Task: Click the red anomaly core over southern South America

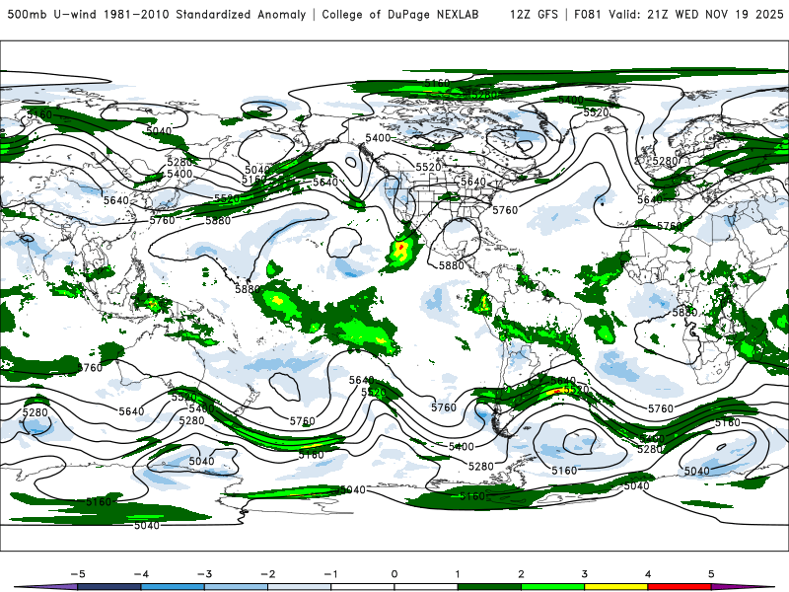Action: pos(557,391)
